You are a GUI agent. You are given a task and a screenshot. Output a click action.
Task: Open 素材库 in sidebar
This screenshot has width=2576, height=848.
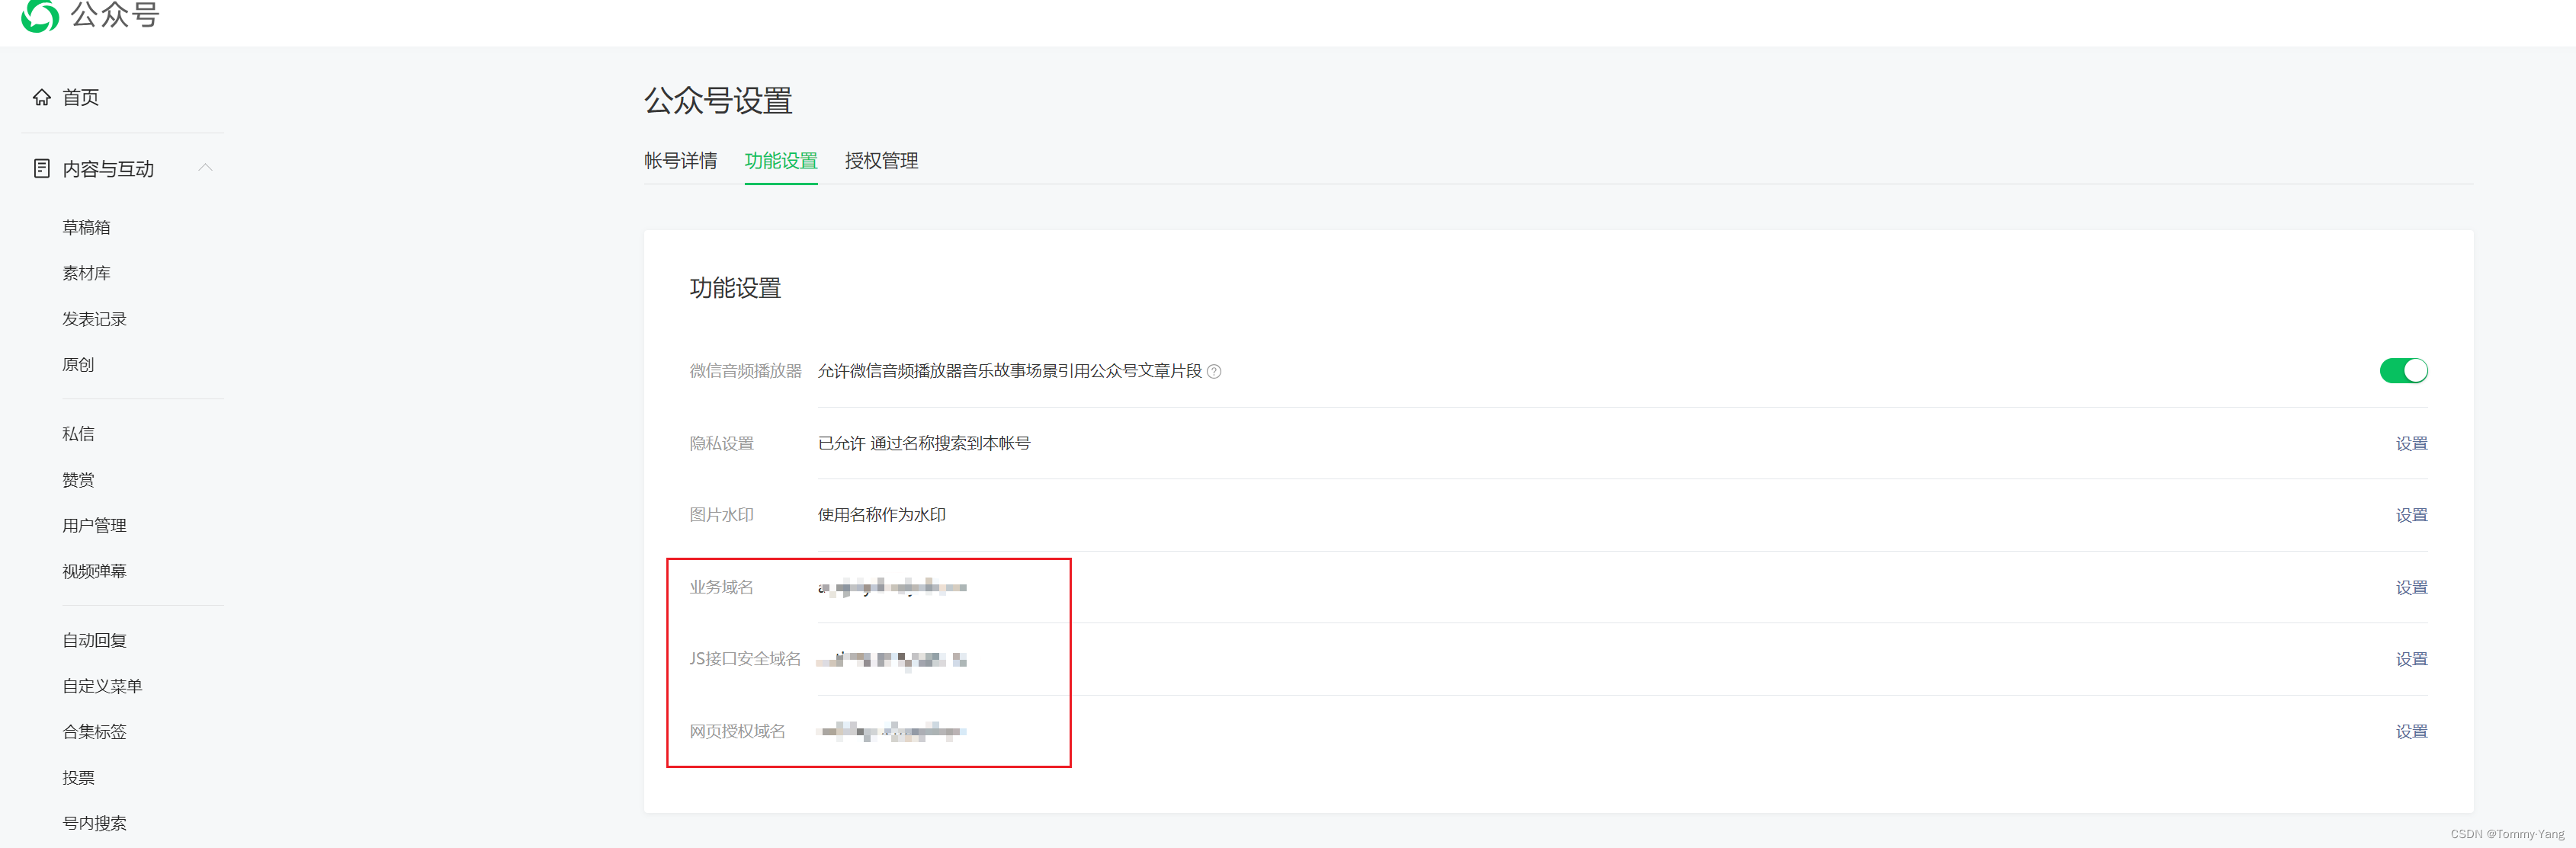tap(86, 273)
